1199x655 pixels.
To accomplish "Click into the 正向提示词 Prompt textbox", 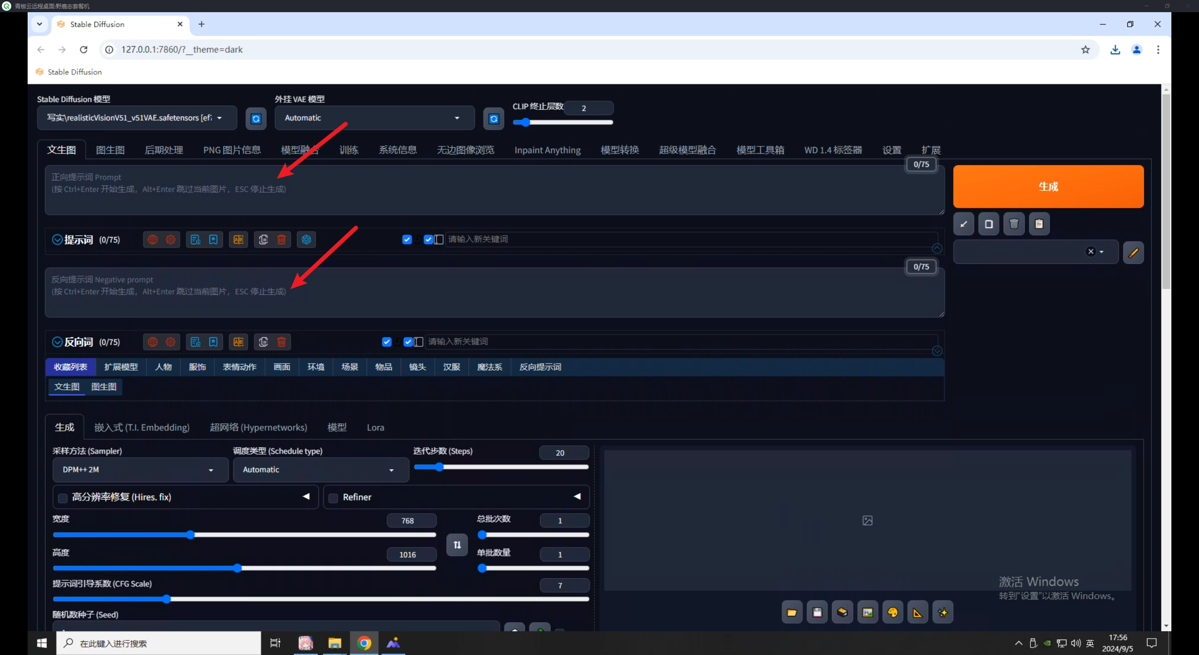I will (495, 190).
